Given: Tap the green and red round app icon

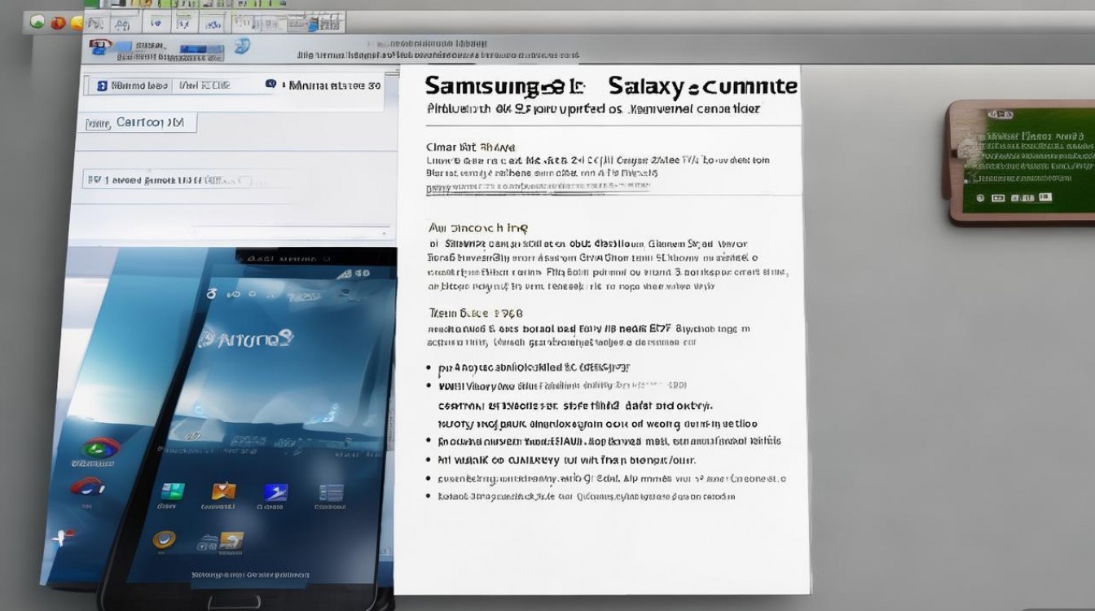Looking at the screenshot, I should click(x=100, y=447).
